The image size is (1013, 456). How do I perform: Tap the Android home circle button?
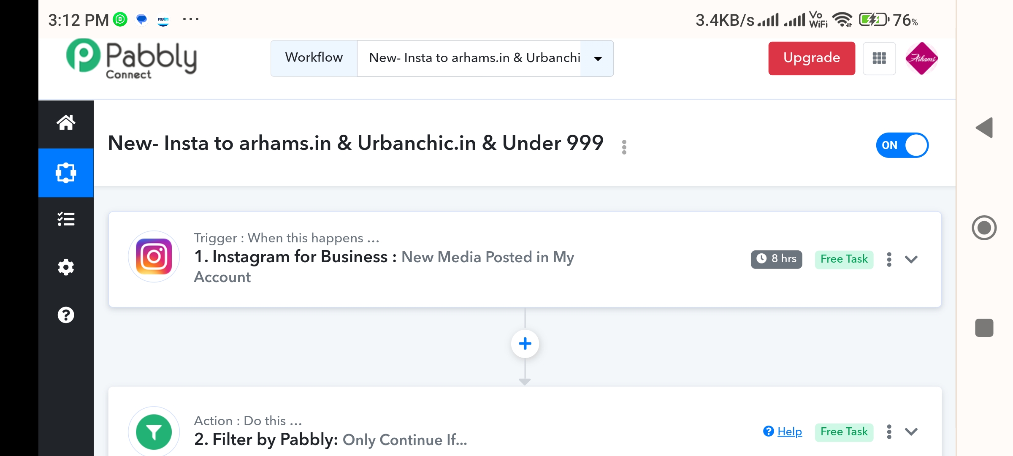(984, 228)
